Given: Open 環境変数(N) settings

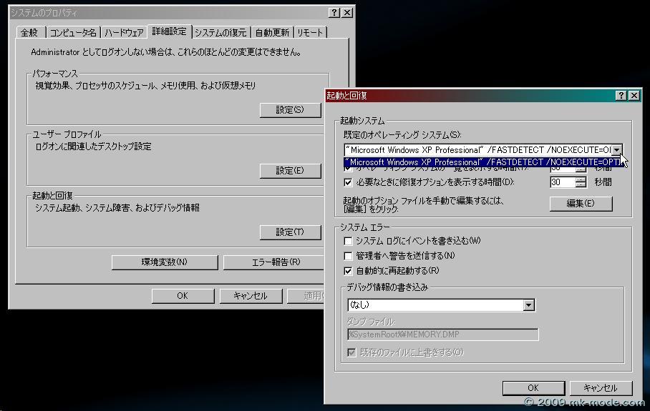Looking at the screenshot, I should click(x=164, y=262).
